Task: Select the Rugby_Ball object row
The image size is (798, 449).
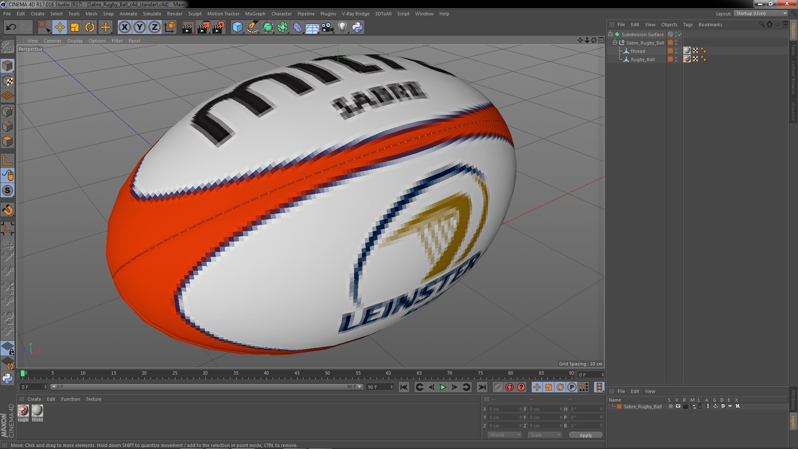Action: (643, 59)
